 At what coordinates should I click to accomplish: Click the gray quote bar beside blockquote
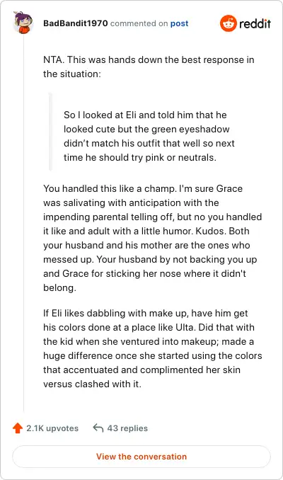pos(50,132)
